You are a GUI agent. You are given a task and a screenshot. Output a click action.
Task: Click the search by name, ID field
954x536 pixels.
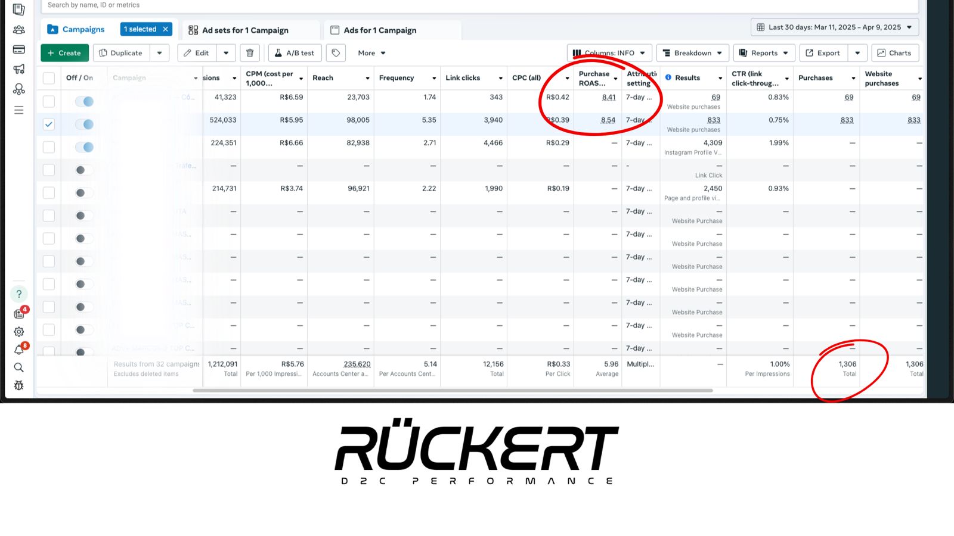pyautogui.click(x=480, y=5)
